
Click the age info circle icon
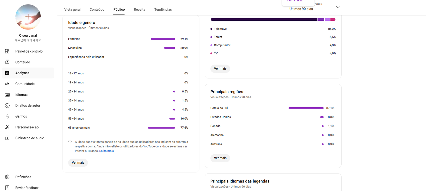(70, 142)
